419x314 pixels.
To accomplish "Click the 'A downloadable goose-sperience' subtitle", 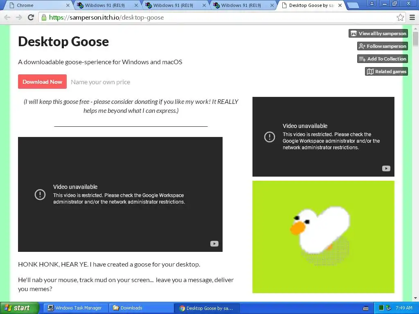I will click(x=100, y=62).
